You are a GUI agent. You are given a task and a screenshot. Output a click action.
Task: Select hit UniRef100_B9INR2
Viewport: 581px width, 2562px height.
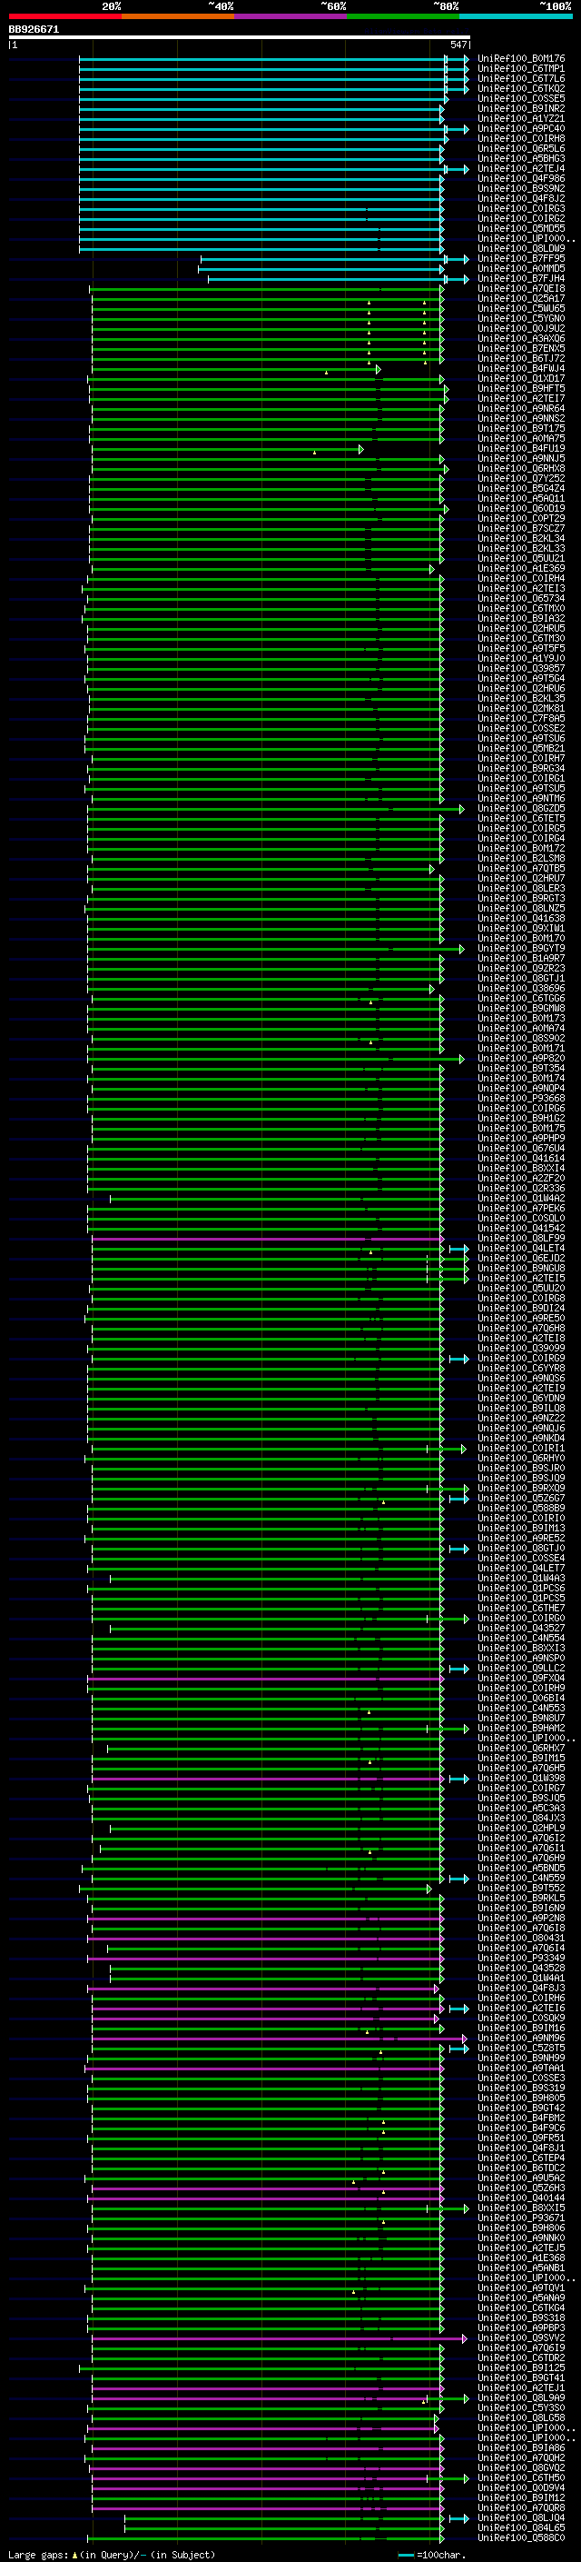(520, 108)
